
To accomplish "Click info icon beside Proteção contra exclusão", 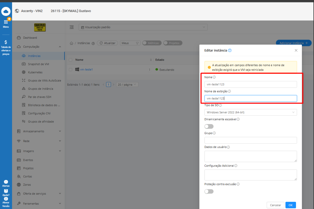I will 238,184.
